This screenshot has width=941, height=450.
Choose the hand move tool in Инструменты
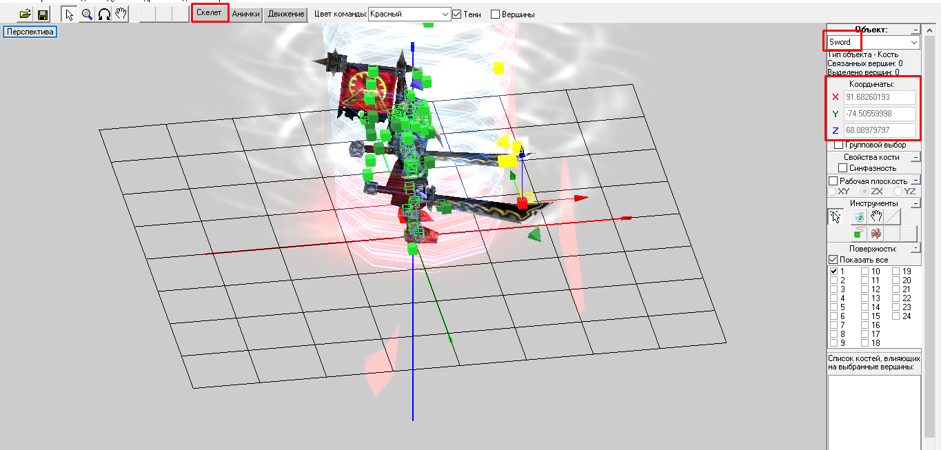(x=876, y=216)
